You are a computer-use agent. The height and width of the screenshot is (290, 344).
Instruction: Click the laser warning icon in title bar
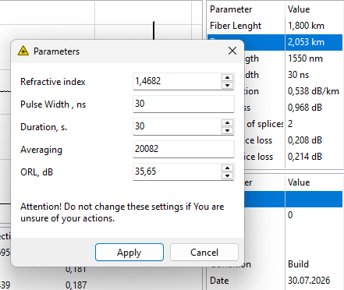(23, 51)
